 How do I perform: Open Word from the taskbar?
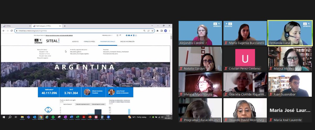tap(71, 117)
